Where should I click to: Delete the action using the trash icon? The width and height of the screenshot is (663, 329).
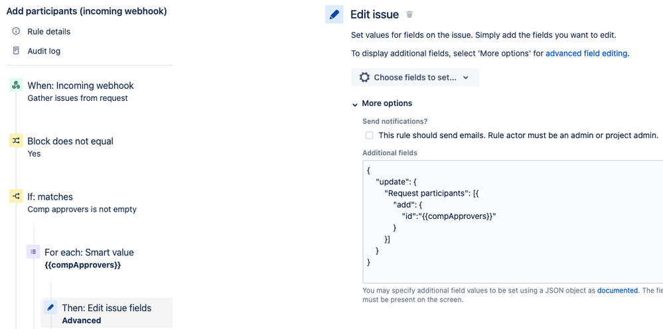click(x=409, y=15)
